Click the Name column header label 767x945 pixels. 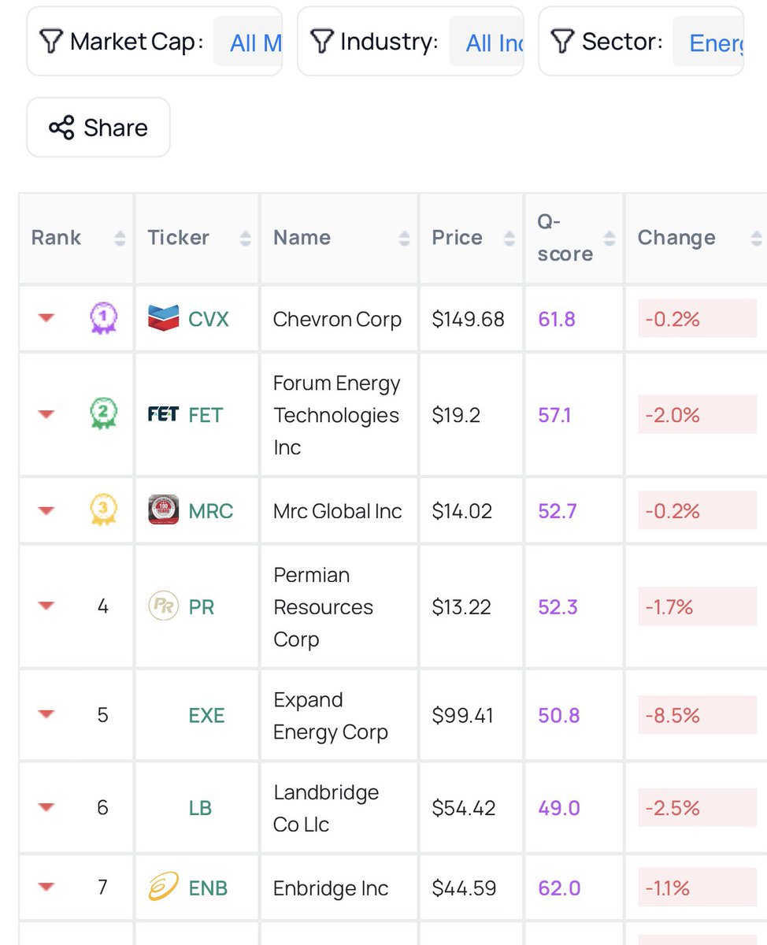pos(302,238)
